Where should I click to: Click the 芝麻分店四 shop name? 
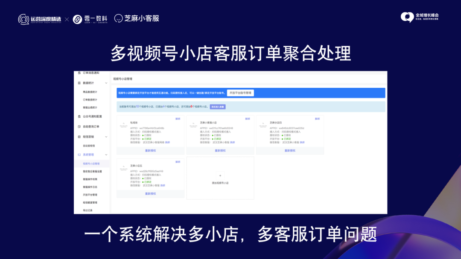(275, 123)
